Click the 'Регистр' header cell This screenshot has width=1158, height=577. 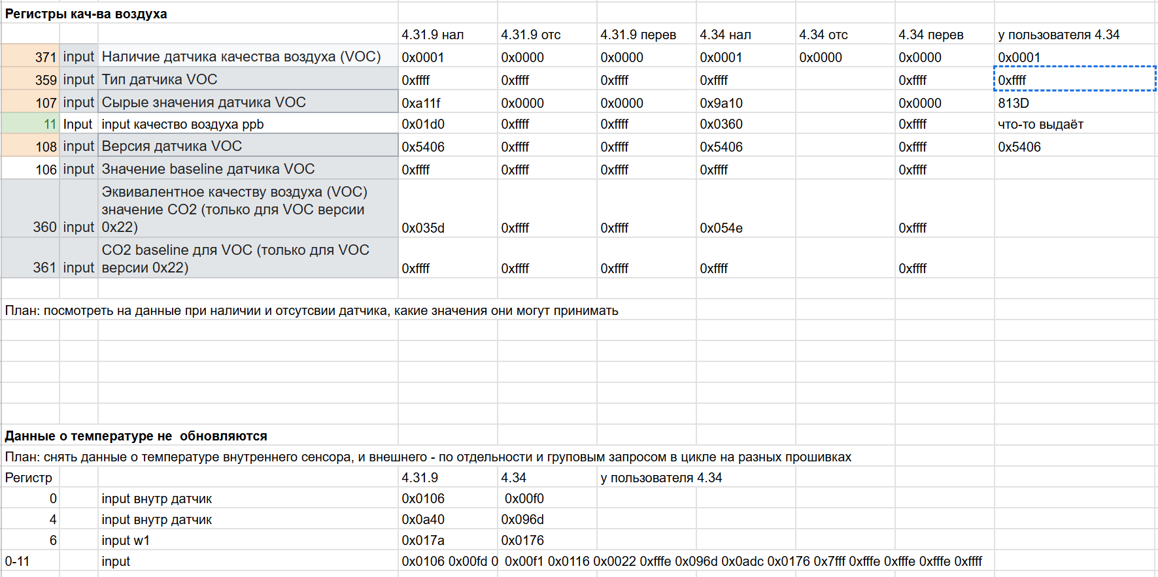click(x=29, y=478)
